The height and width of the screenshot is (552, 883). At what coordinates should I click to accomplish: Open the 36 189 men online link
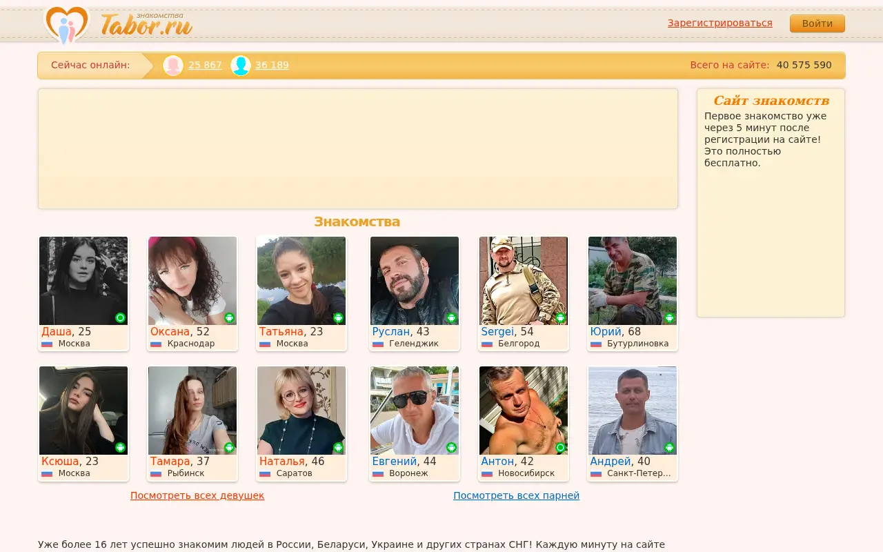click(x=272, y=65)
